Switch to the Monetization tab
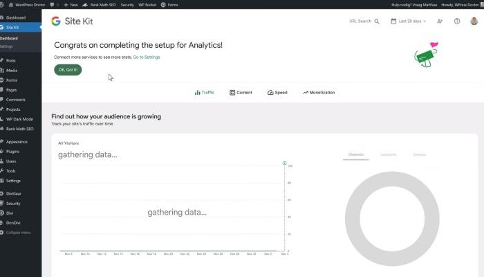Screen dimensions: 484x277 (318, 92)
